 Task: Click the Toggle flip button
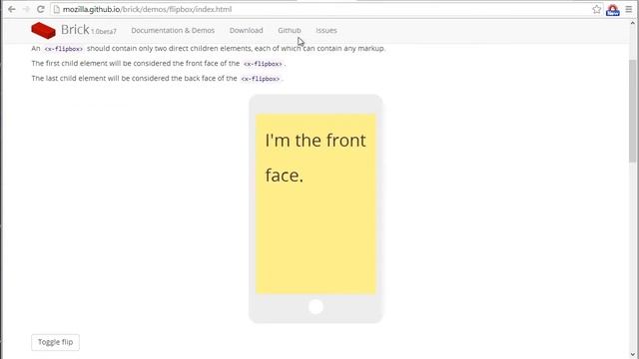pos(56,342)
